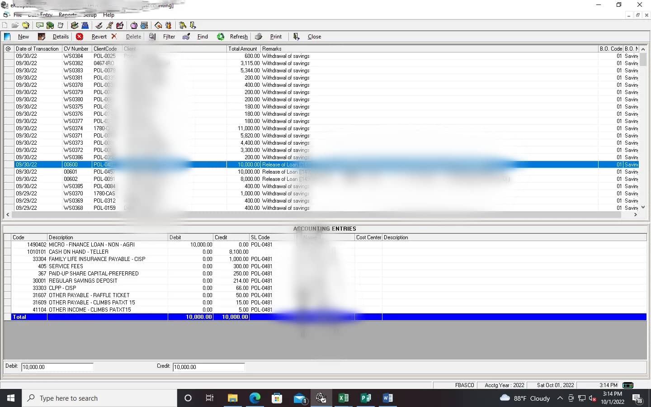651x407 pixels.
Task: Click the Close button in the record toolbar
Action: (x=307, y=37)
